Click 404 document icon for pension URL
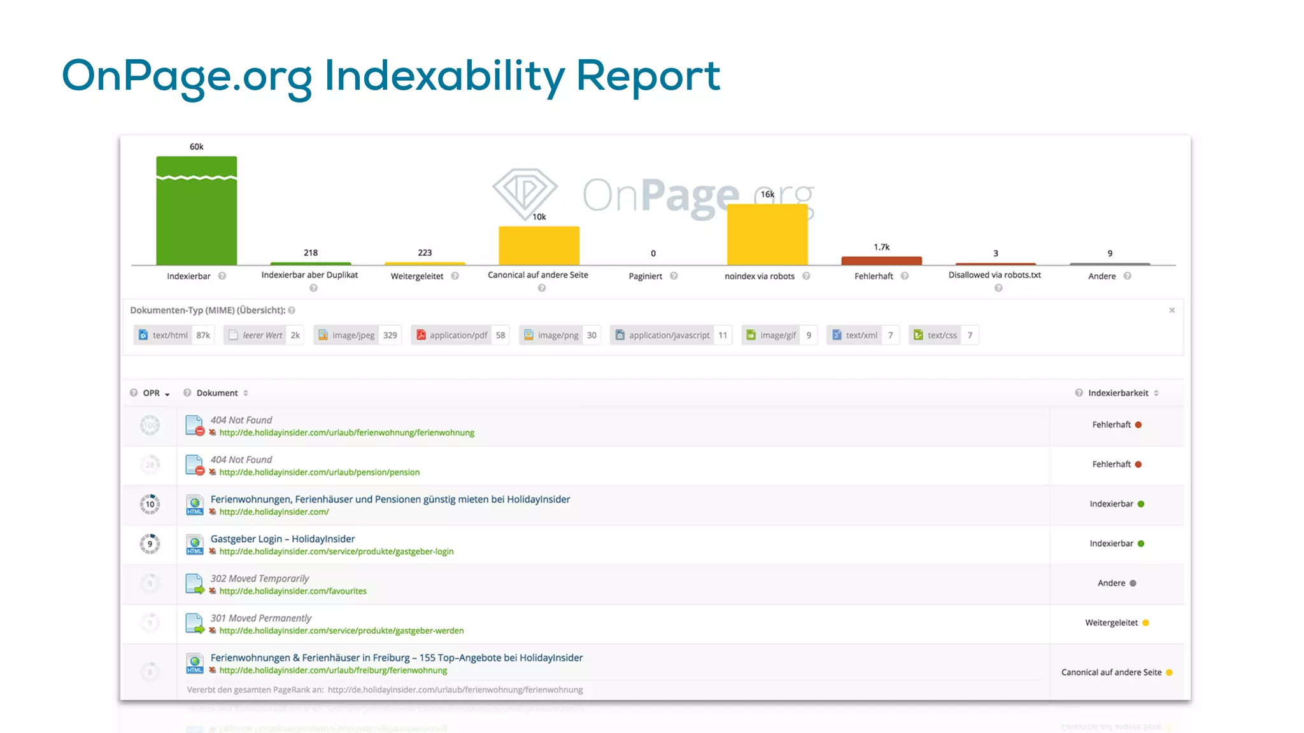The height and width of the screenshot is (733, 1304). (x=195, y=465)
